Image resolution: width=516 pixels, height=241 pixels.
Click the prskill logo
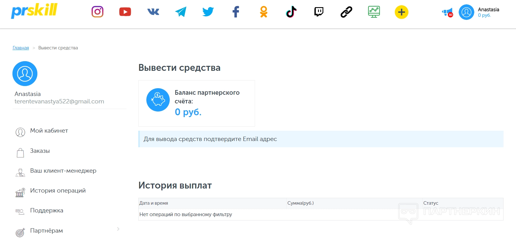click(x=34, y=11)
